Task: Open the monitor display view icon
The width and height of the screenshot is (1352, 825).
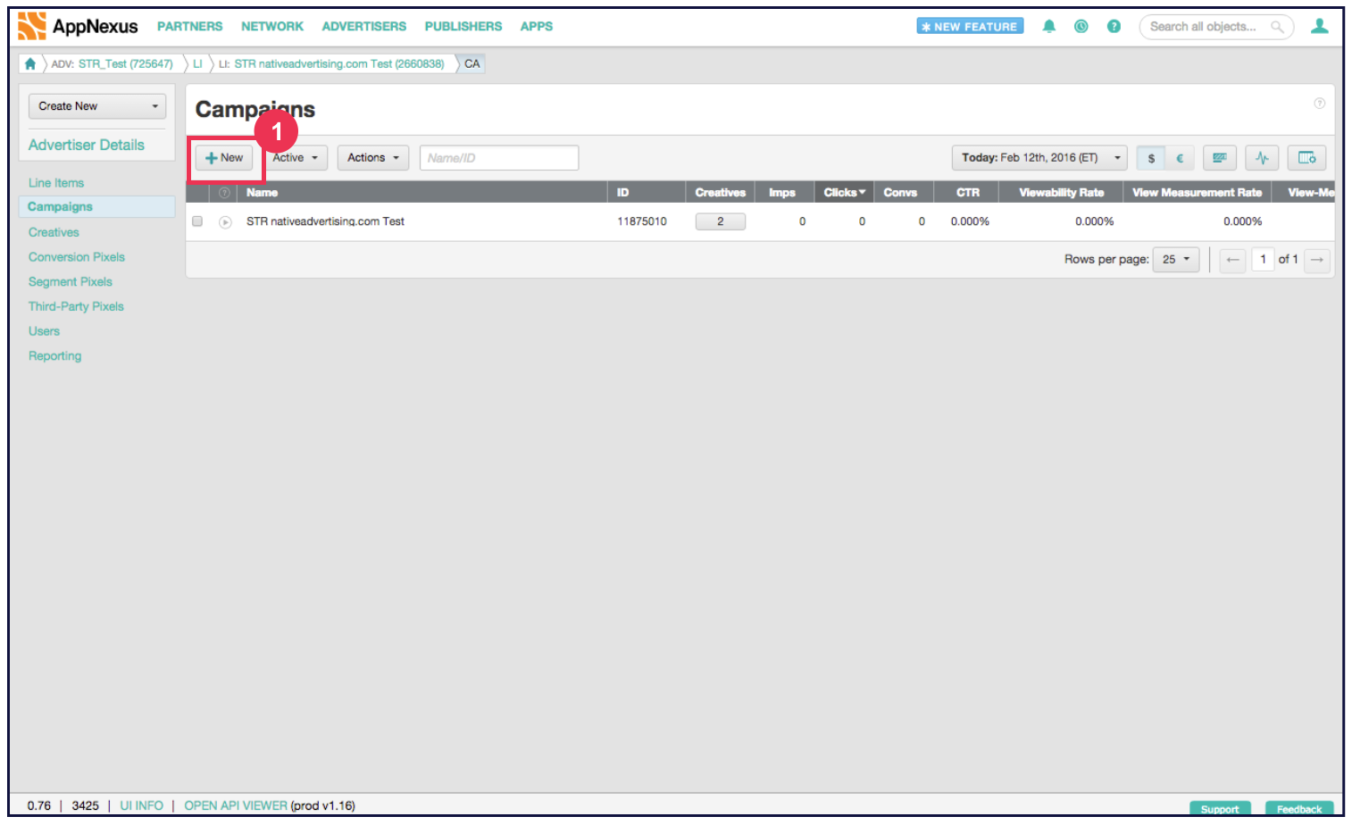Action: point(1219,158)
